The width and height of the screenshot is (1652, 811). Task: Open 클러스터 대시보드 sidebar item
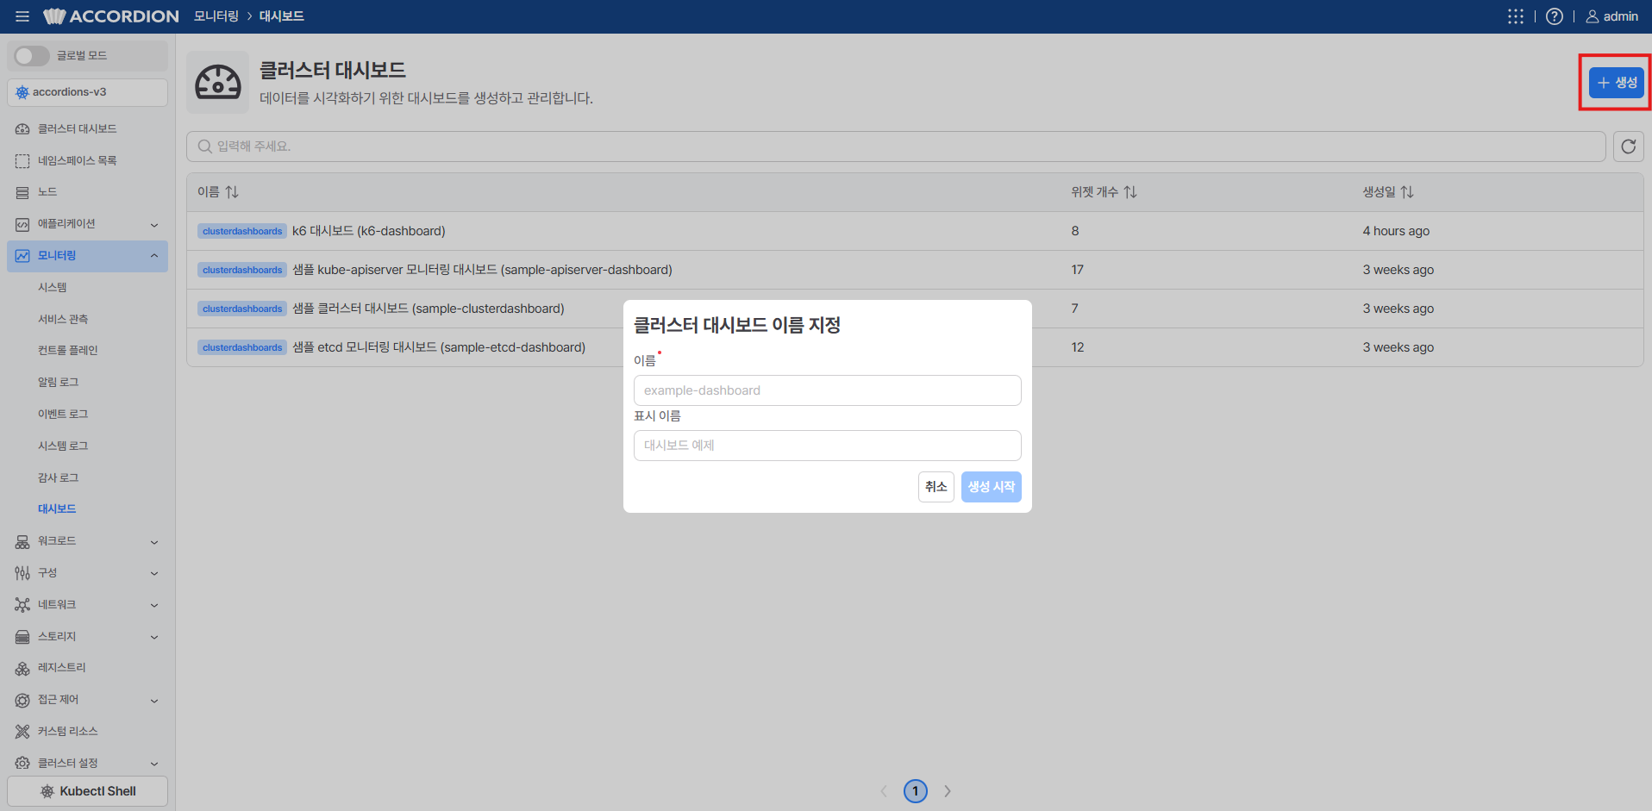[87, 129]
